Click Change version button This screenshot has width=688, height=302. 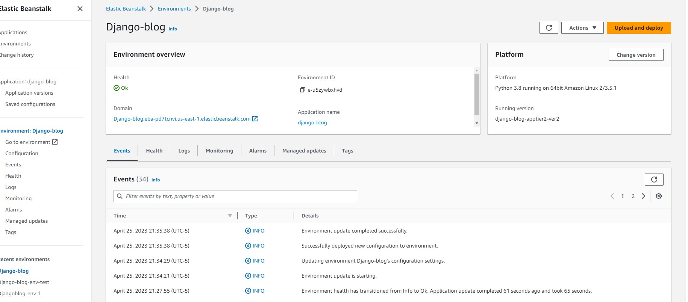[636, 55]
